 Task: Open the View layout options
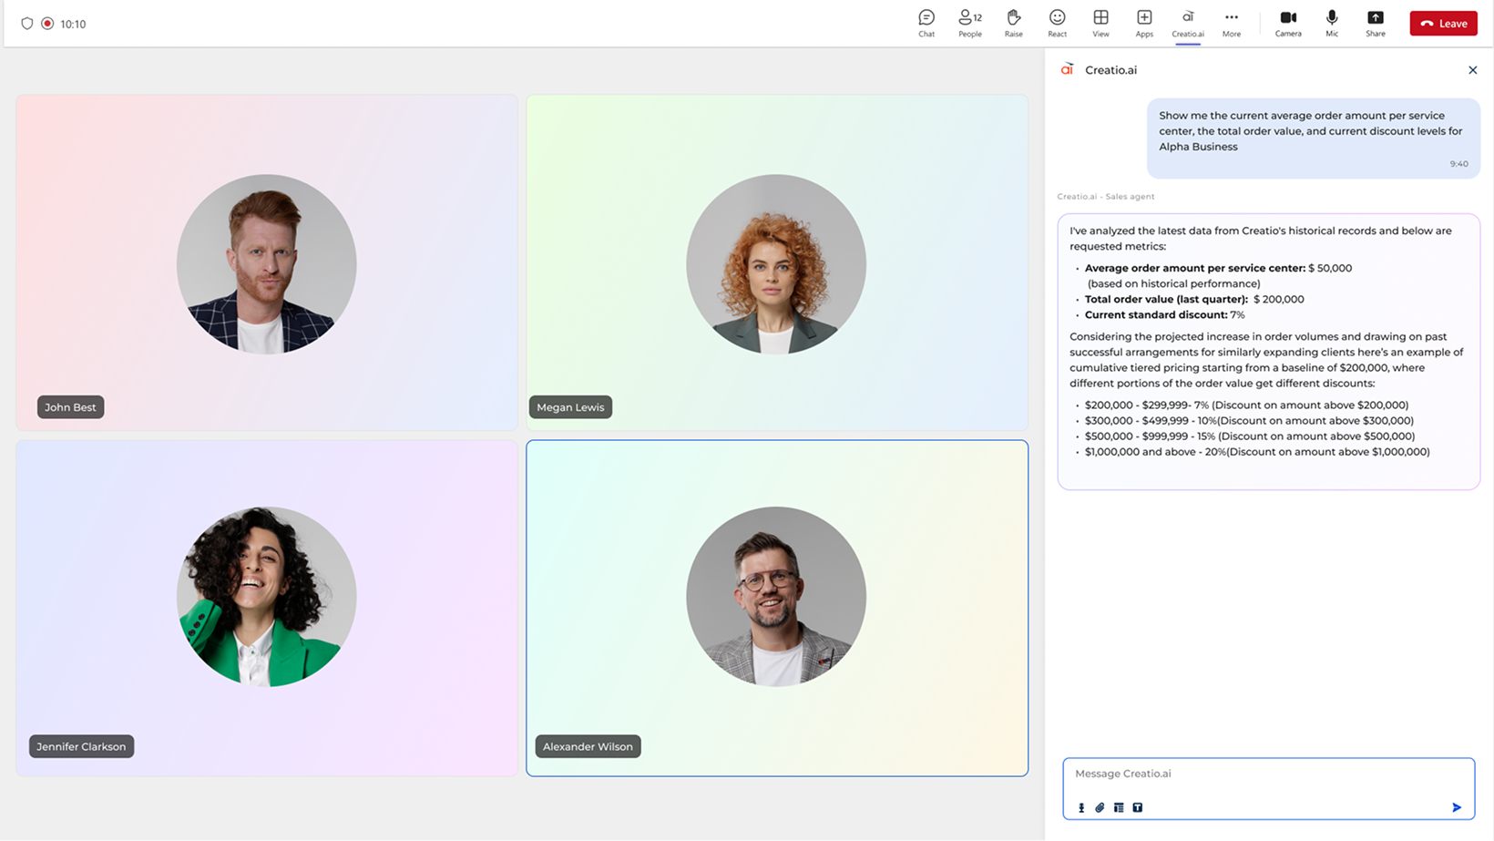tap(1100, 23)
